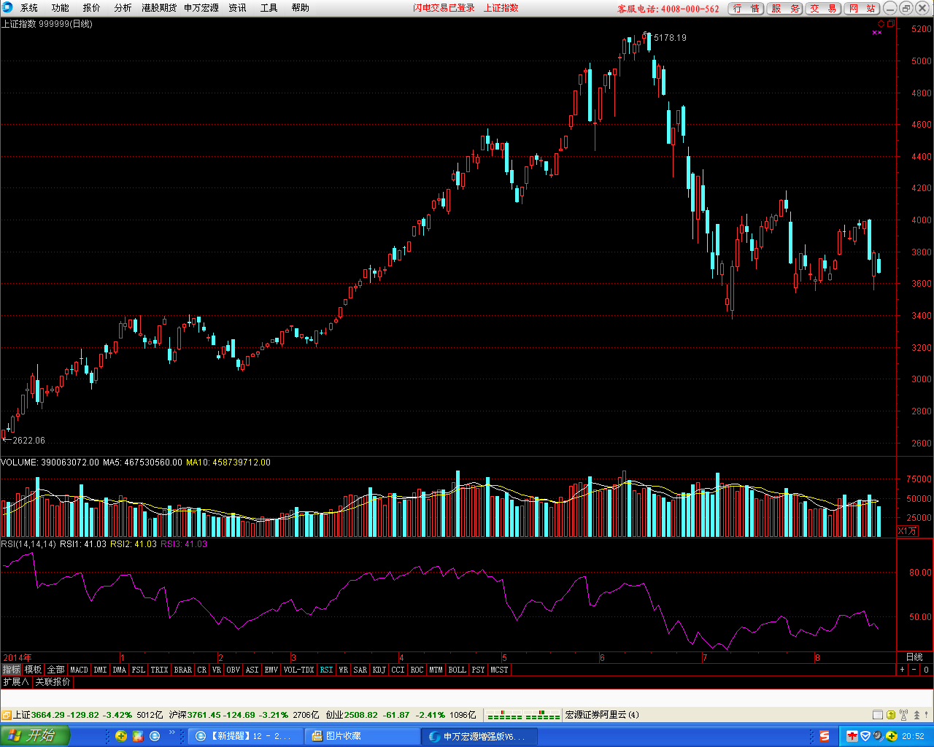Click the plus zoom button
This screenshot has height=747, width=934.
tap(902, 670)
